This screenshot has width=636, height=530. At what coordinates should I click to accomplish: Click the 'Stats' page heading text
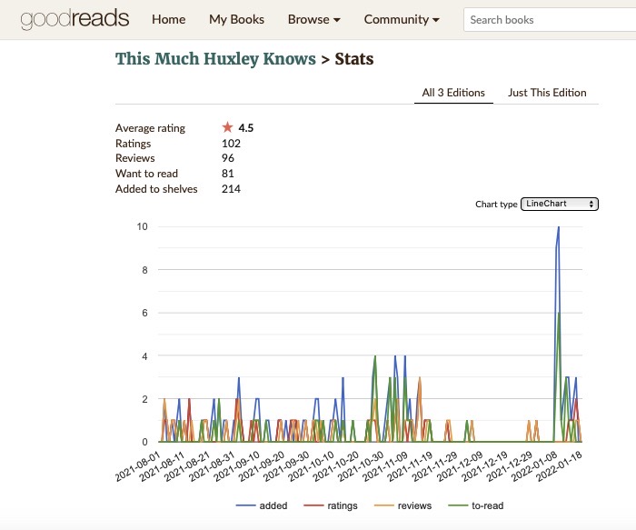click(353, 59)
